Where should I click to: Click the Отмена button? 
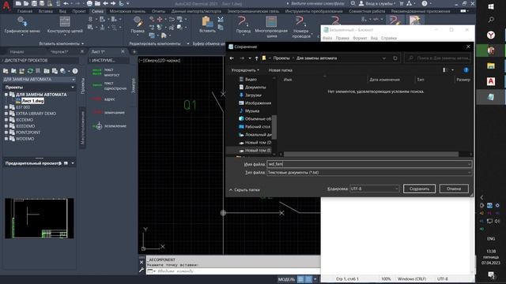click(454, 189)
